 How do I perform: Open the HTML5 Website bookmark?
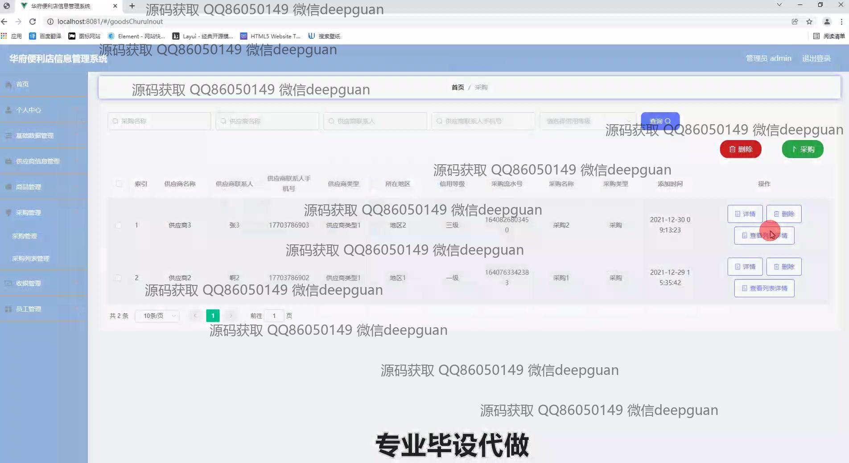pyautogui.click(x=271, y=36)
